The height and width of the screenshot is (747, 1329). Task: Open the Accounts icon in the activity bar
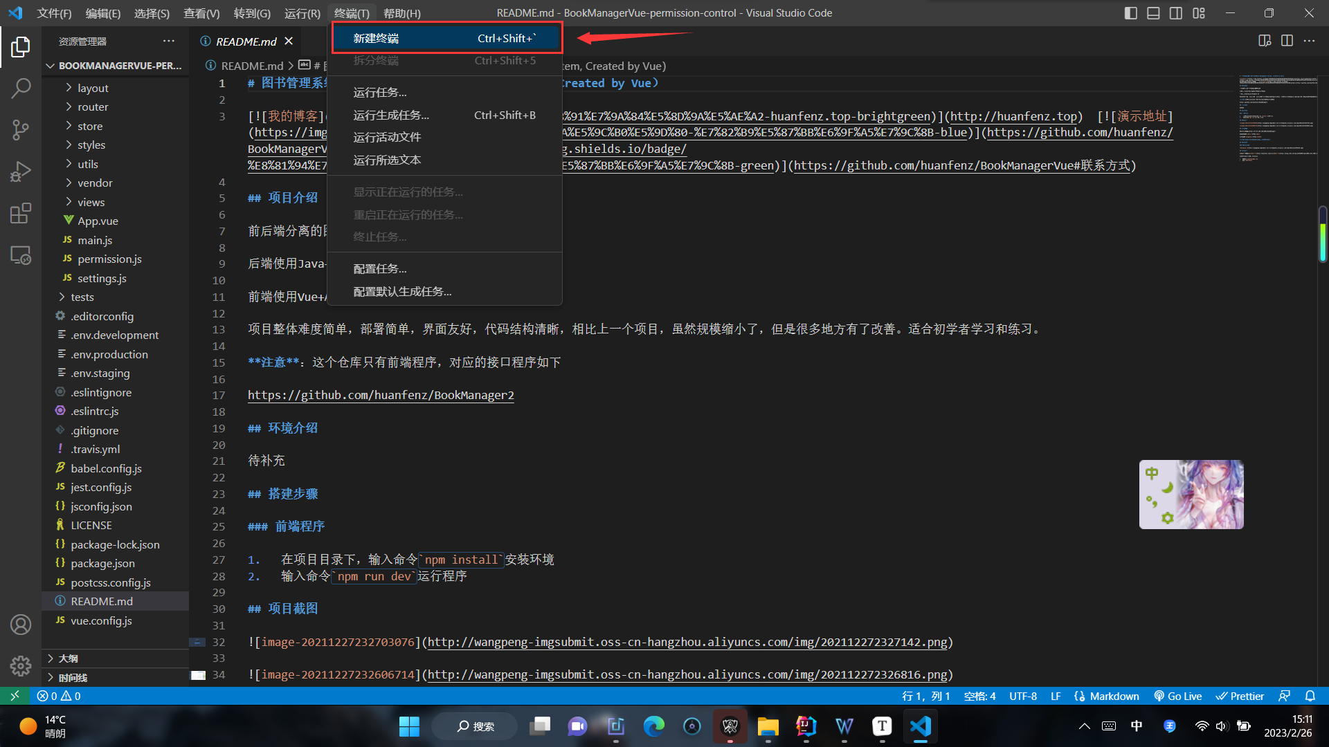tap(21, 624)
